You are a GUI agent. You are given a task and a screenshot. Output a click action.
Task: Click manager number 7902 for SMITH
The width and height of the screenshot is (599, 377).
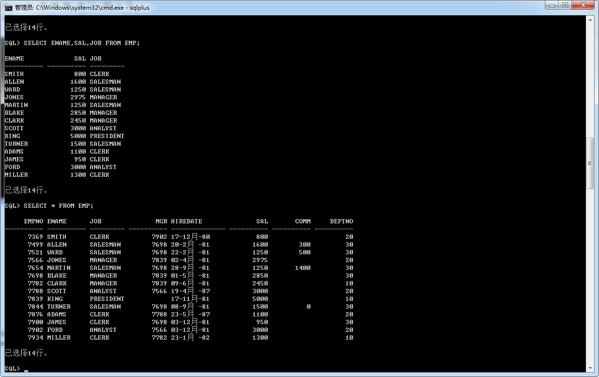[x=159, y=237]
